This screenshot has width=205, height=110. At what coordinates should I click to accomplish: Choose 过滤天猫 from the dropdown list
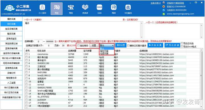click(107, 53)
